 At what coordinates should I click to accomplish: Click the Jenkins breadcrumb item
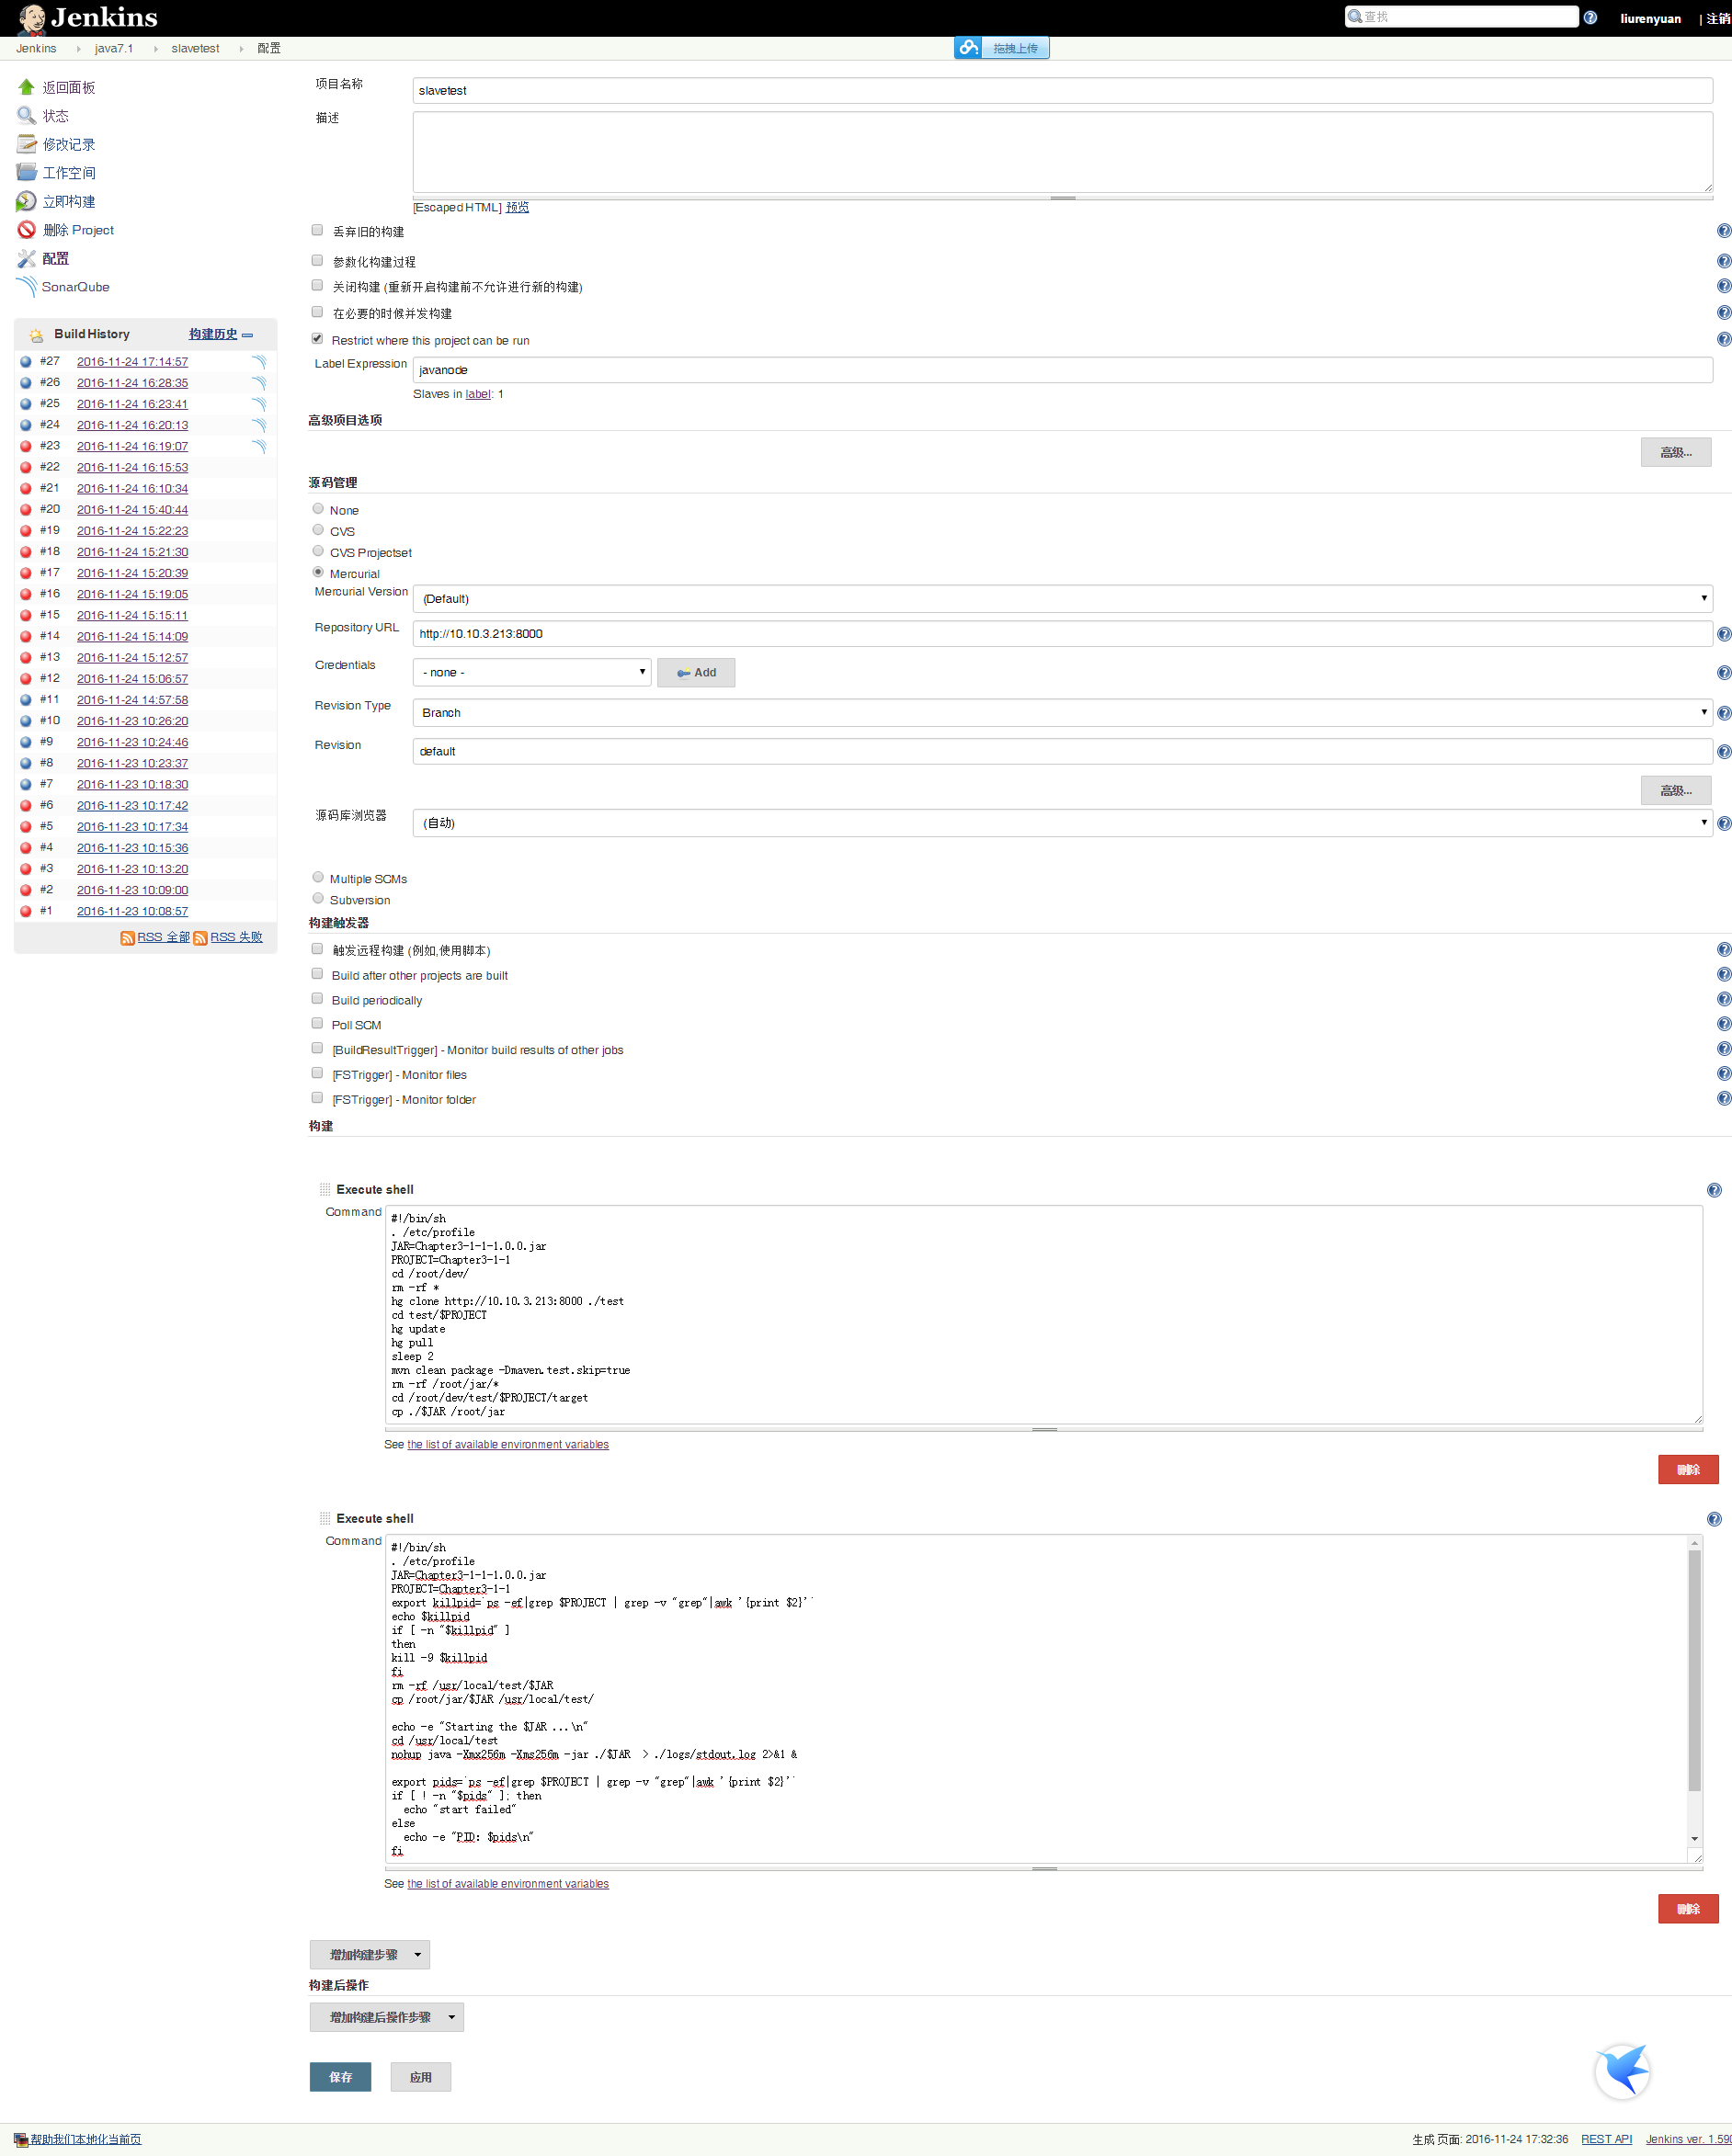coord(36,48)
